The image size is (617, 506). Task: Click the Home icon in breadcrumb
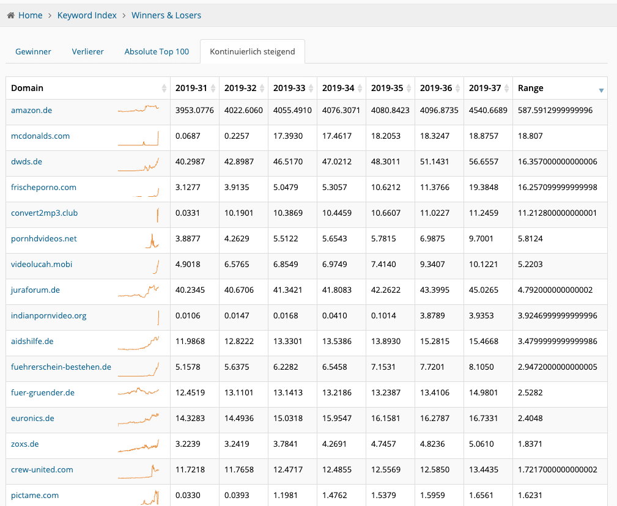coord(10,15)
